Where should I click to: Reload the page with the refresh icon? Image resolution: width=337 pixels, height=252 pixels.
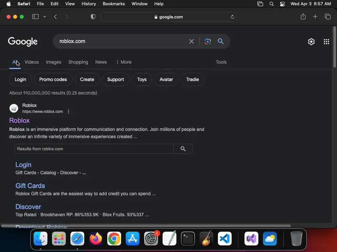click(232, 17)
